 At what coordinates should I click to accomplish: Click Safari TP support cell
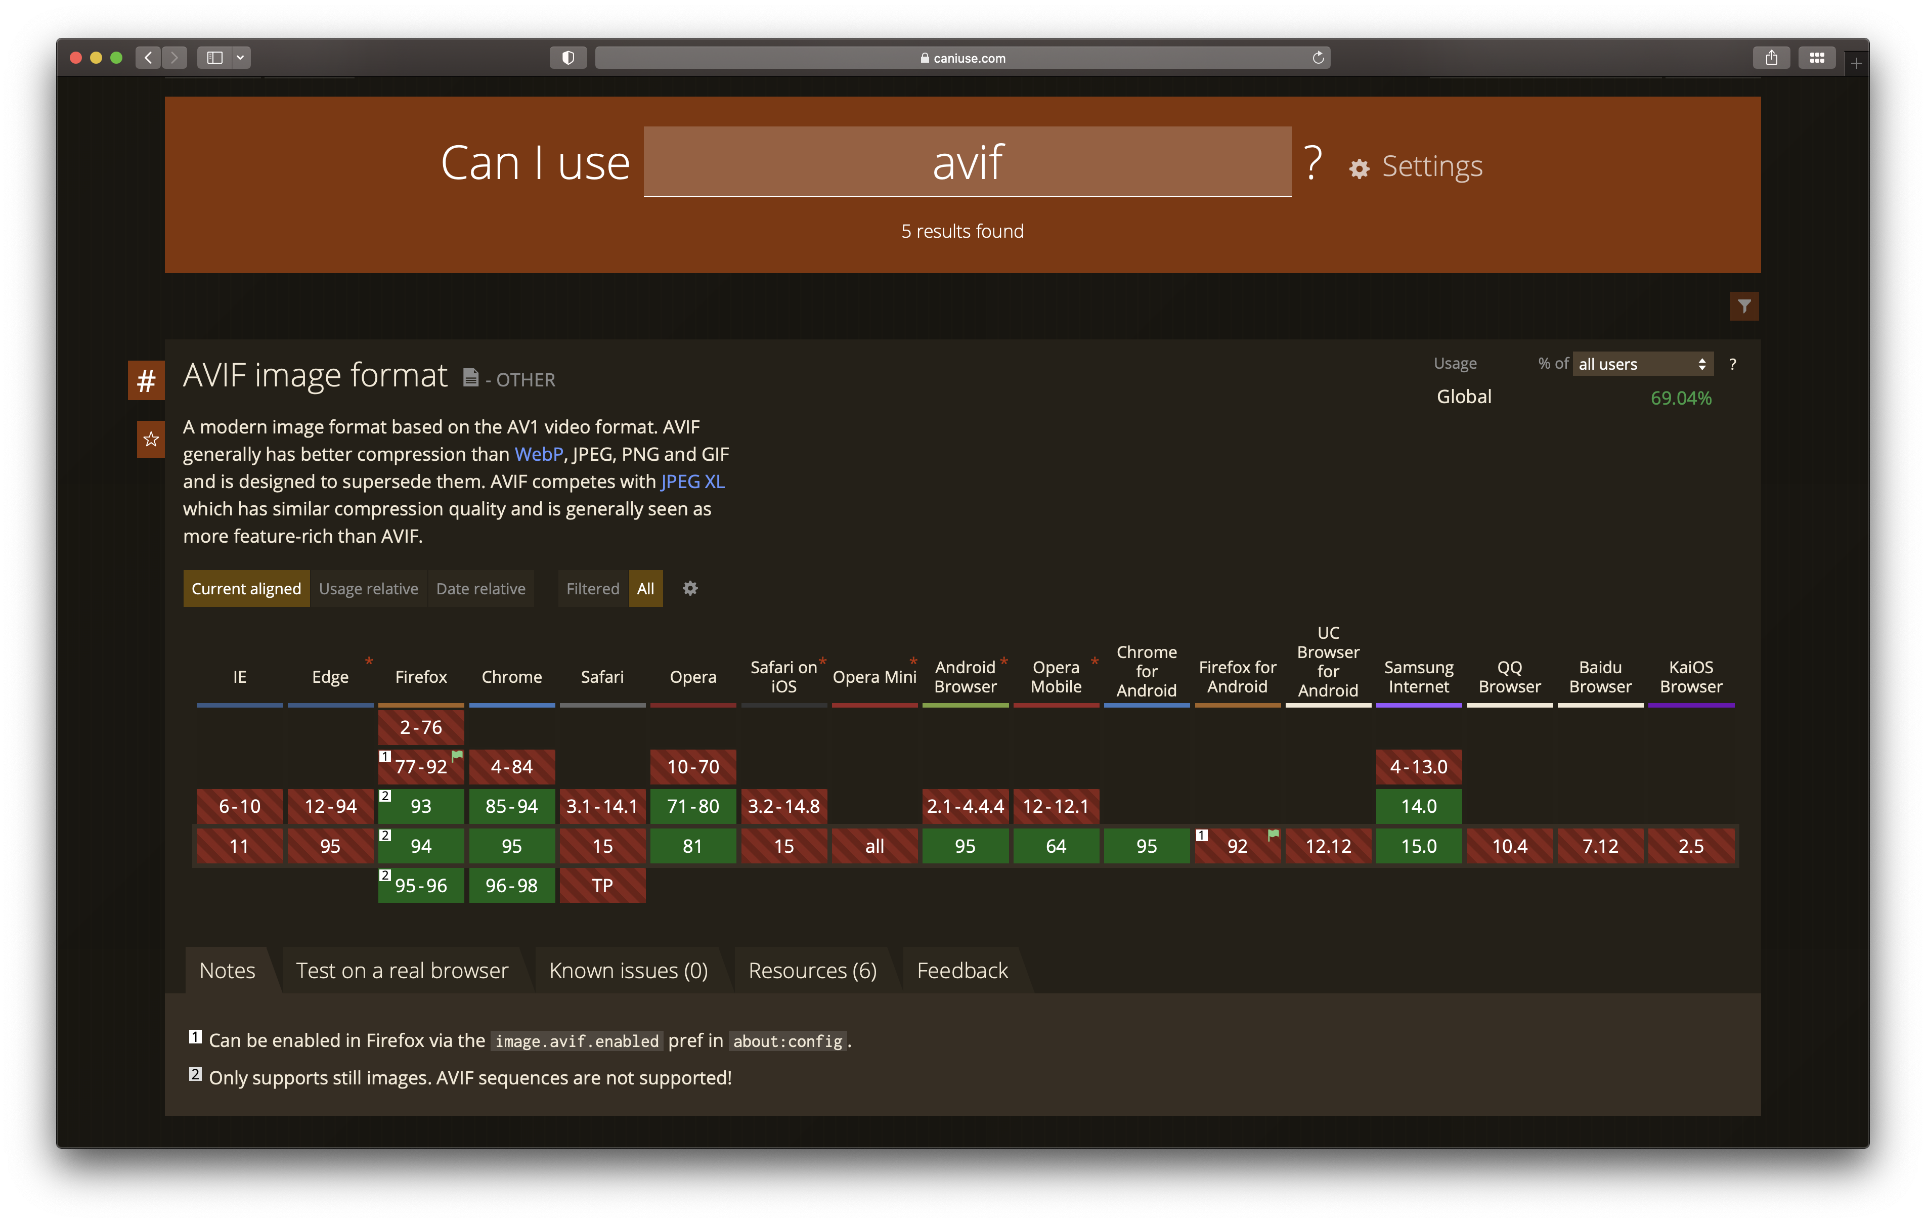[x=602, y=886]
